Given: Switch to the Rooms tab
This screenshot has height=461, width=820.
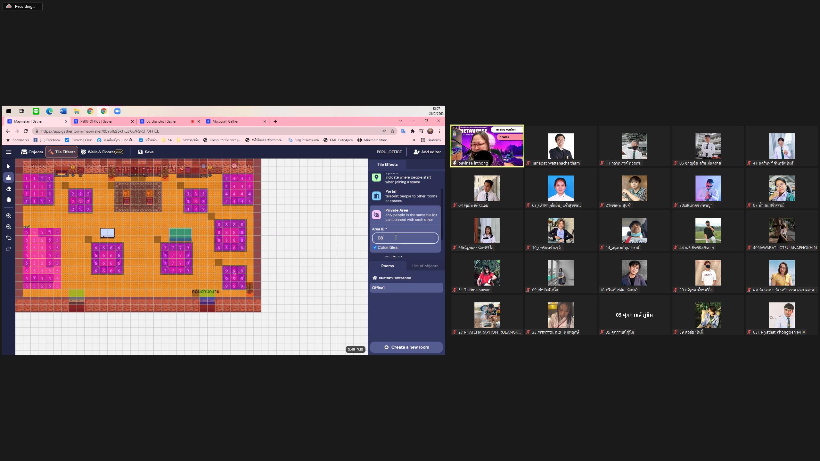Looking at the screenshot, I should click(387, 266).
